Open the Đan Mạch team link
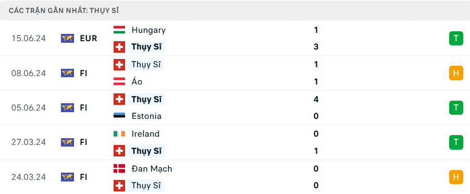Image resolution: width=470 pixels, height=194 pixels. 152,168
